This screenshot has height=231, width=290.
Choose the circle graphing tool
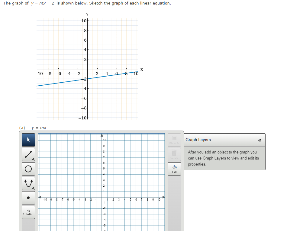[28, 169]
